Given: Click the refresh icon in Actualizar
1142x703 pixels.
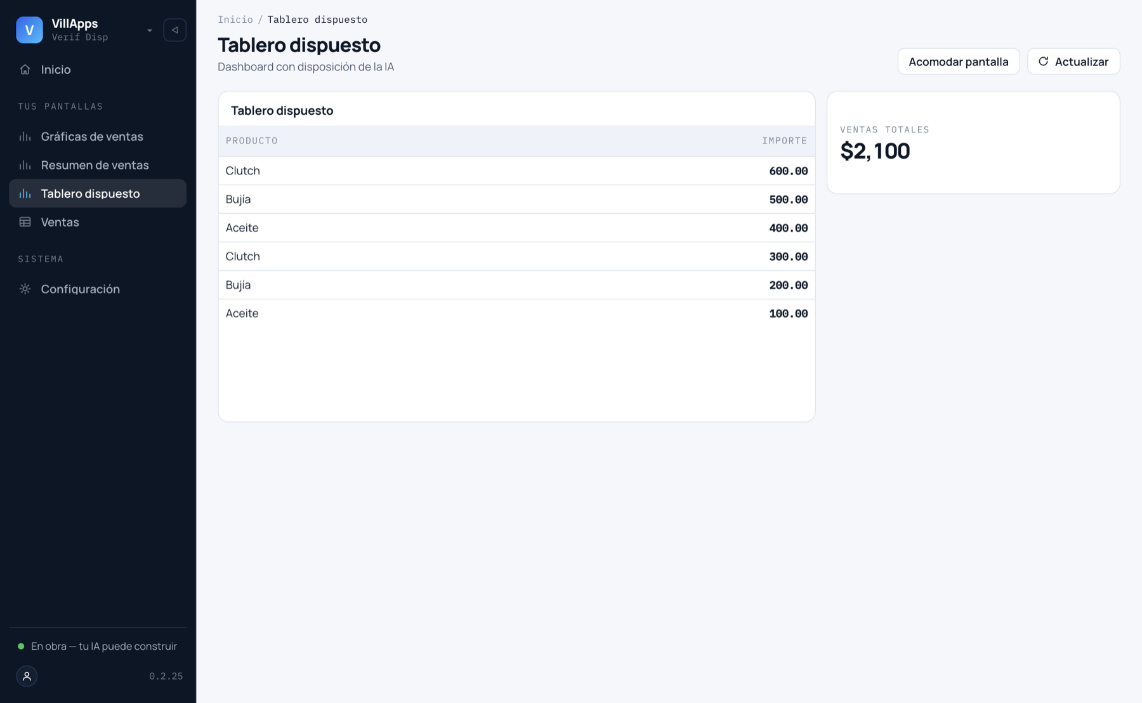Looking at the screenshot, I should 1043,62.
